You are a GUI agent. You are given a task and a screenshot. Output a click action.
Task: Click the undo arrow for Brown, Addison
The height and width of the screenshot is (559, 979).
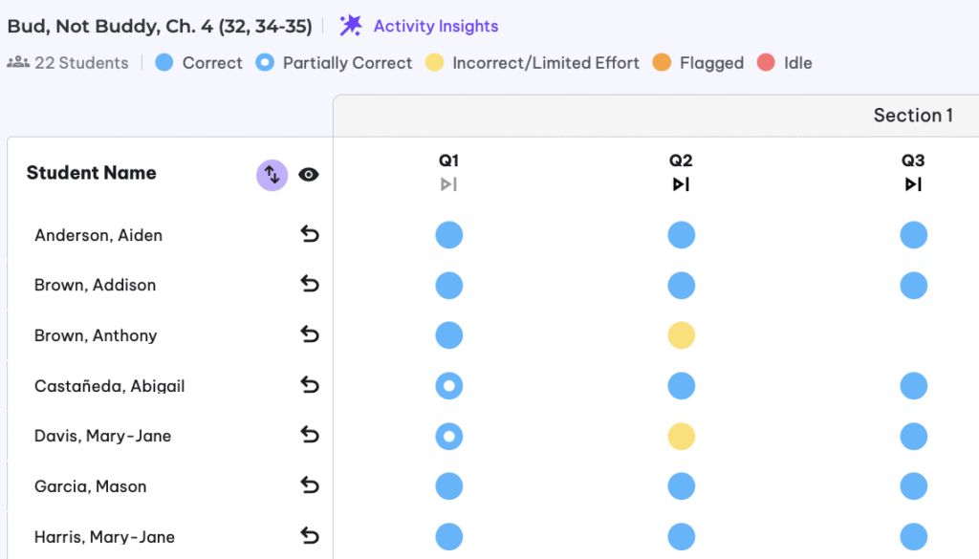click(309, 284)
